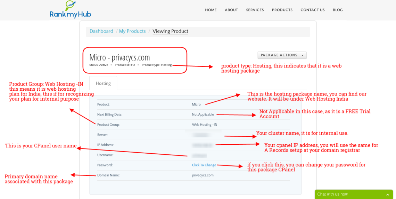Open My Products in the breadcrumb

[x=132, y=31]
